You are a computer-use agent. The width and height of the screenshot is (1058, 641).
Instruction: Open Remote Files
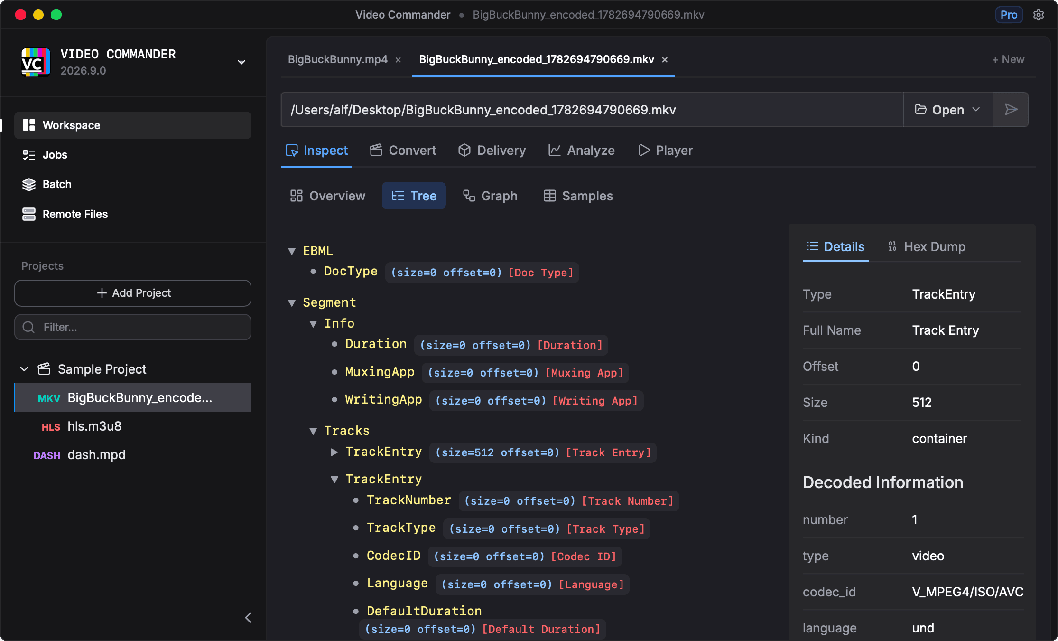pyautogui.click(x=133, y=214)
